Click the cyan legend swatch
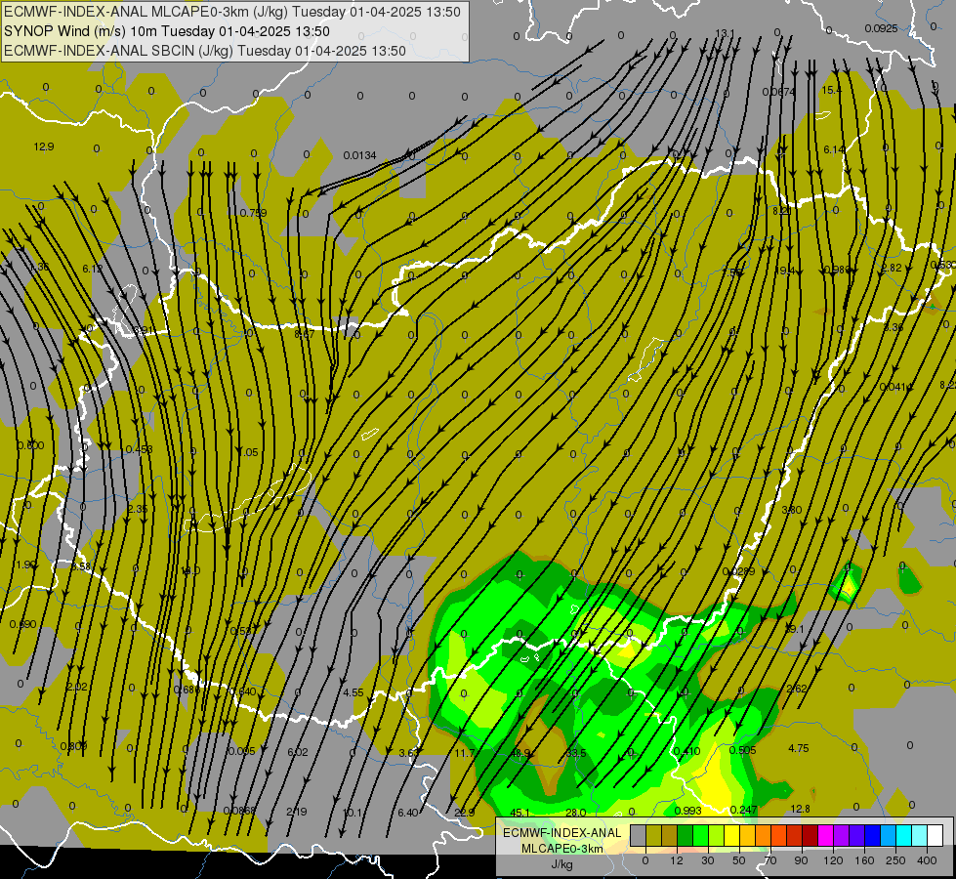The image size is (956, 879). pos(903,836)
